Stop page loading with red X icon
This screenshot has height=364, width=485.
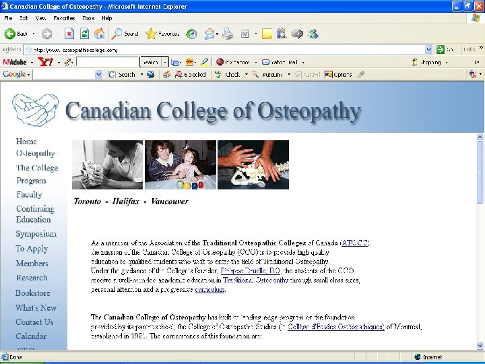pos(69,34)
